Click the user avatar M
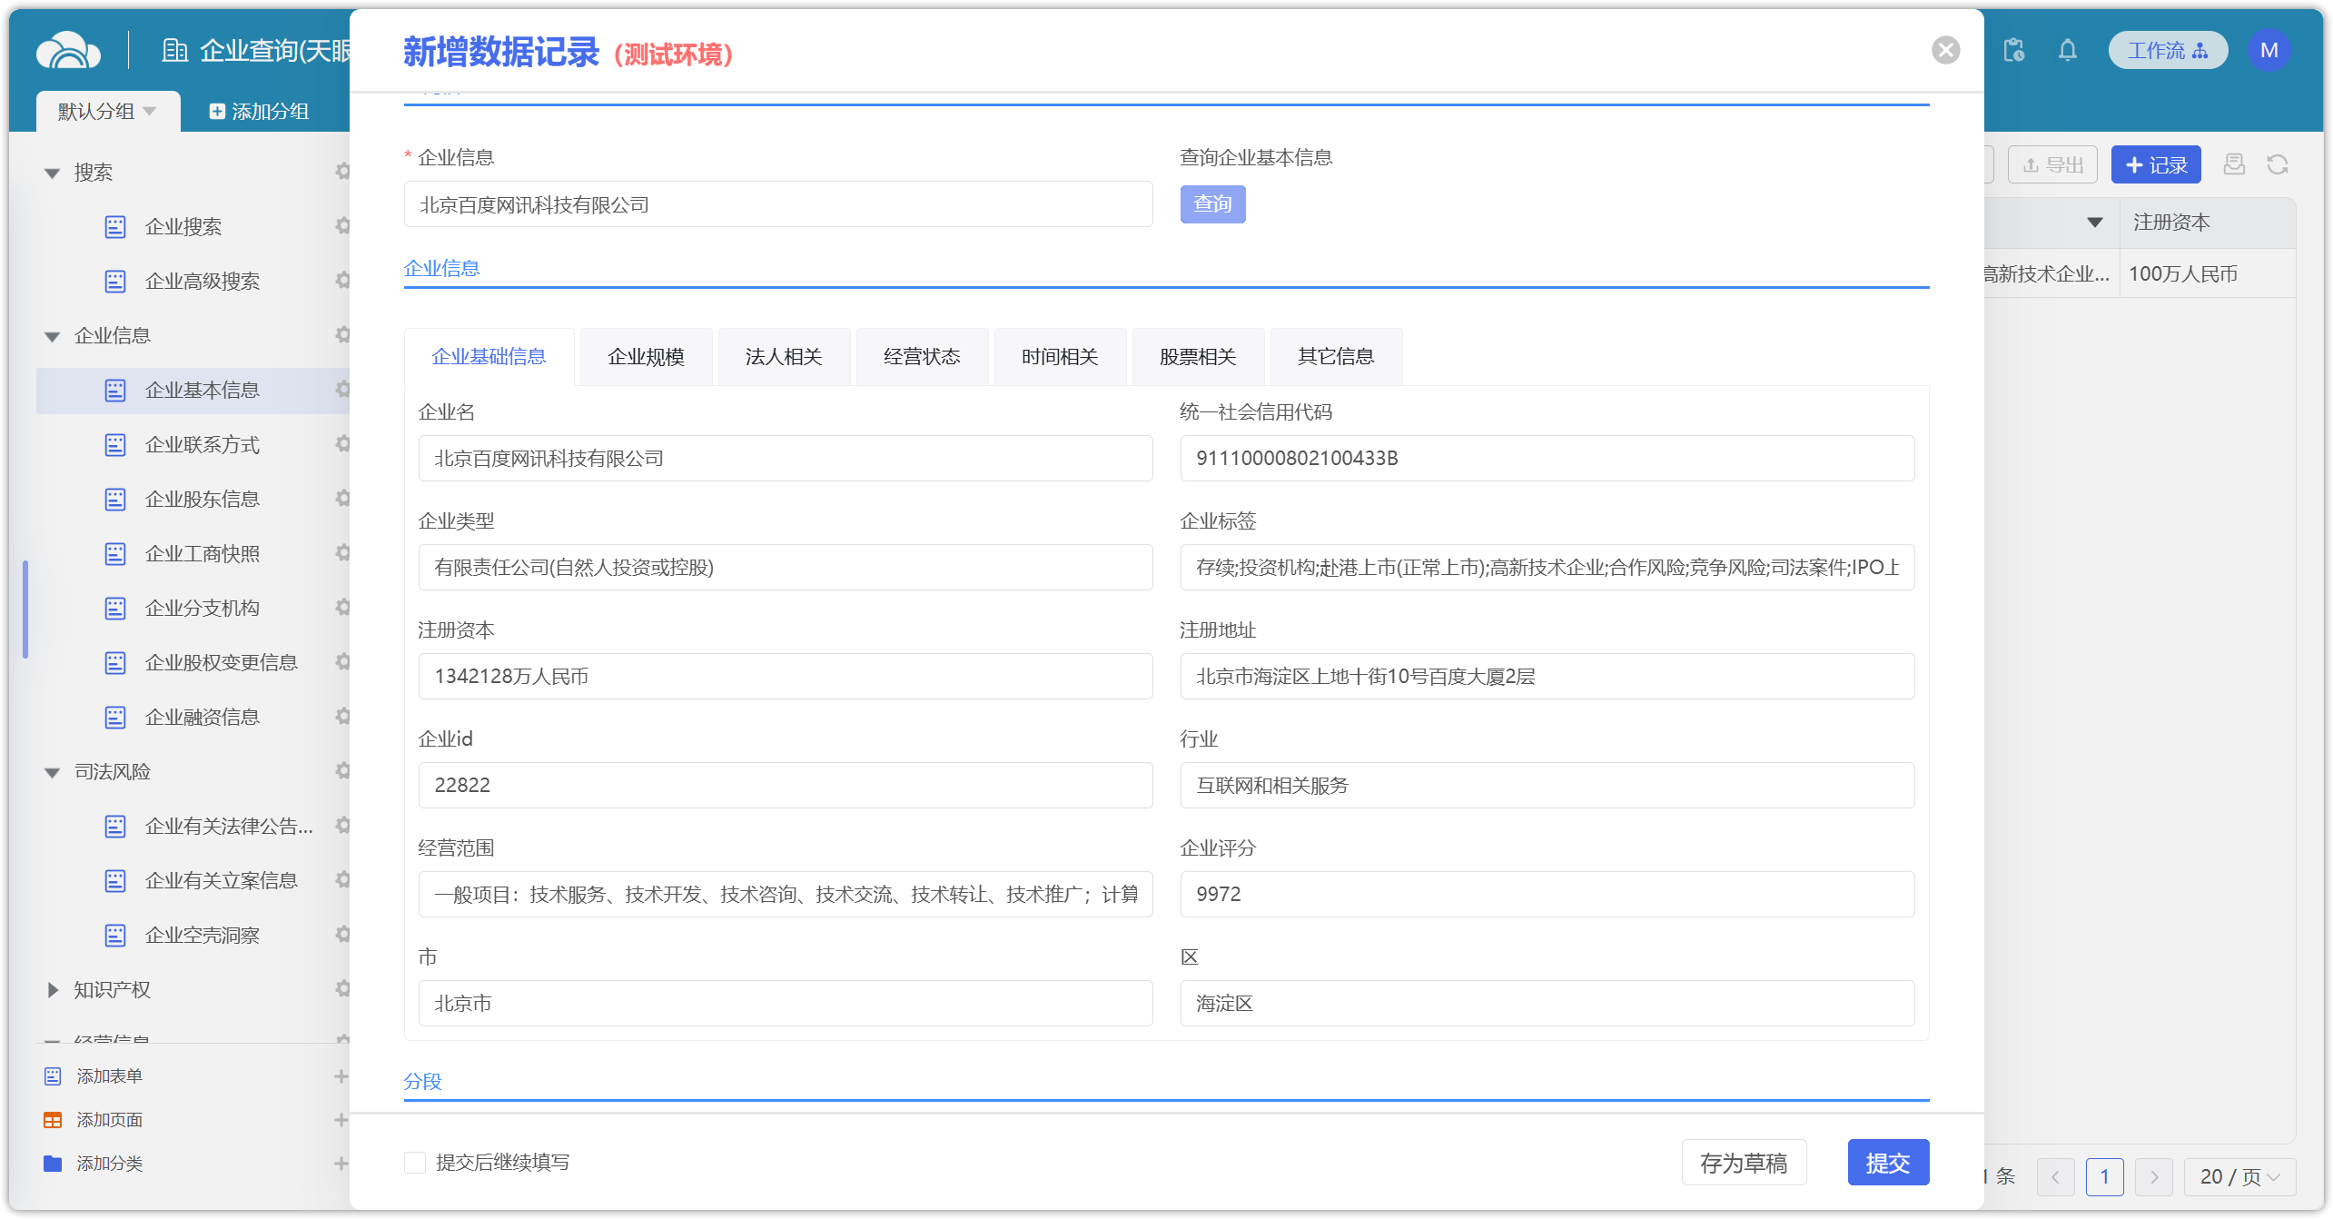This screenshot has height=1219, width=2333. tap(2269, 50)
